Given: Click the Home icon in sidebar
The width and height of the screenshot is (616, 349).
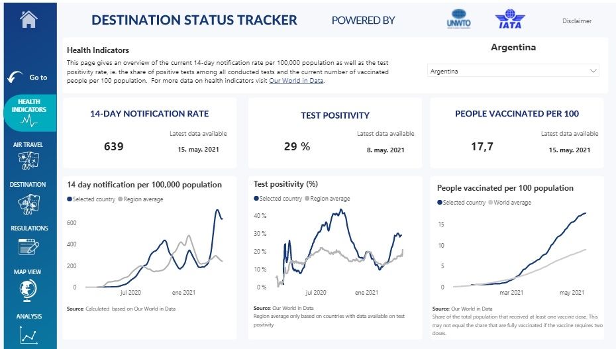Looking at the screenshot, I should (28, 20).
